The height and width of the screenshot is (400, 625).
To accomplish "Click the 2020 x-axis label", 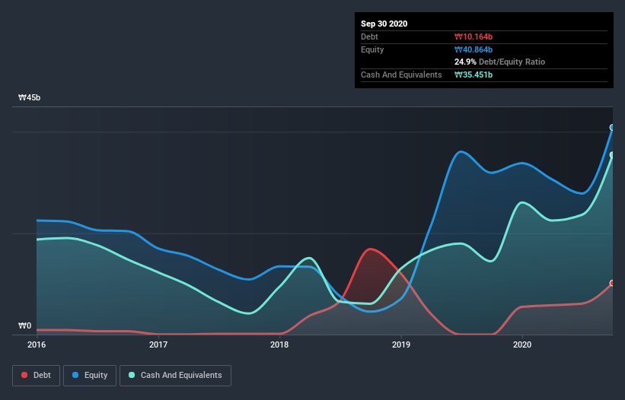I will (522, 344).
